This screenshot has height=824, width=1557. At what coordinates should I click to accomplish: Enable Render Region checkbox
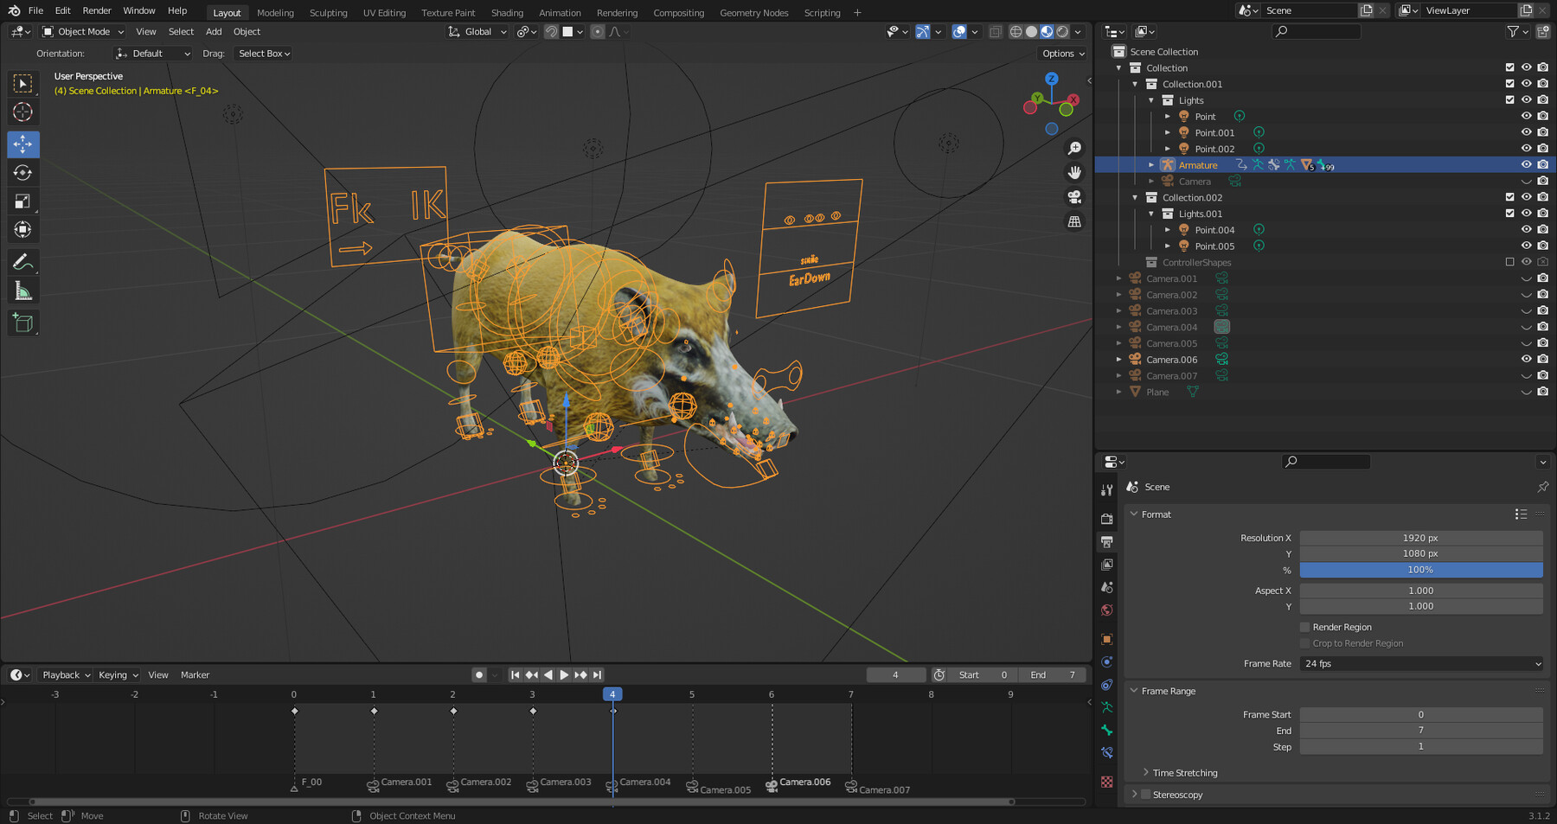(1304, 627)
